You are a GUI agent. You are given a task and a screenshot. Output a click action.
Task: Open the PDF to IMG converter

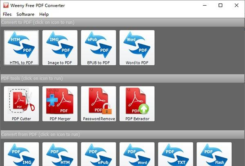pos(21,154)
